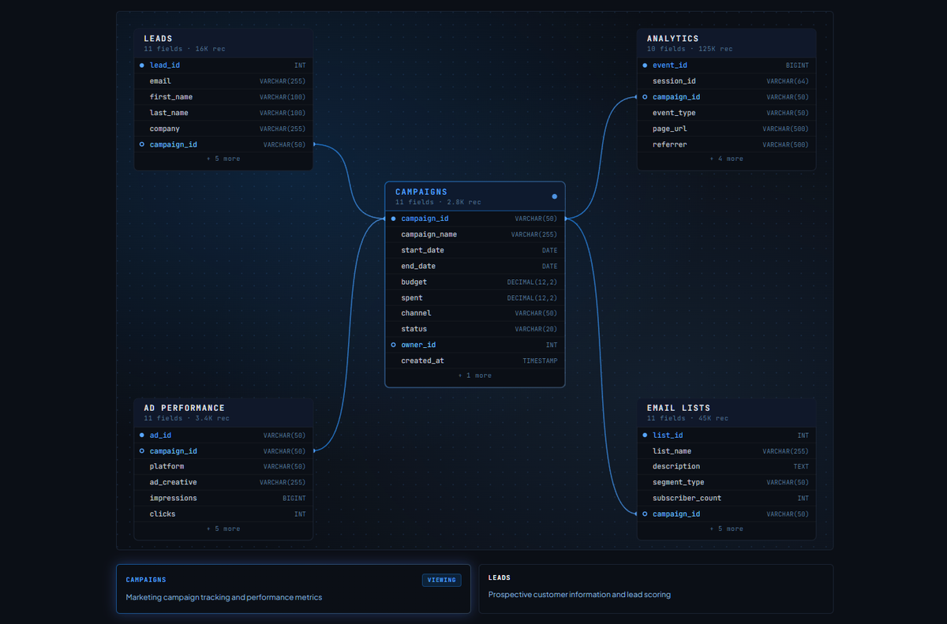947x624 pixels.
Task: Click the foreign key circle beside ANALYTICS campaign_id
Action: pos(645,97)
